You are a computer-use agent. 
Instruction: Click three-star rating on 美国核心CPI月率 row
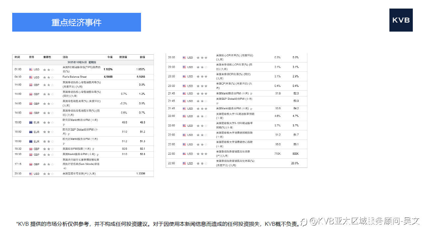click(x=202, y=58)
